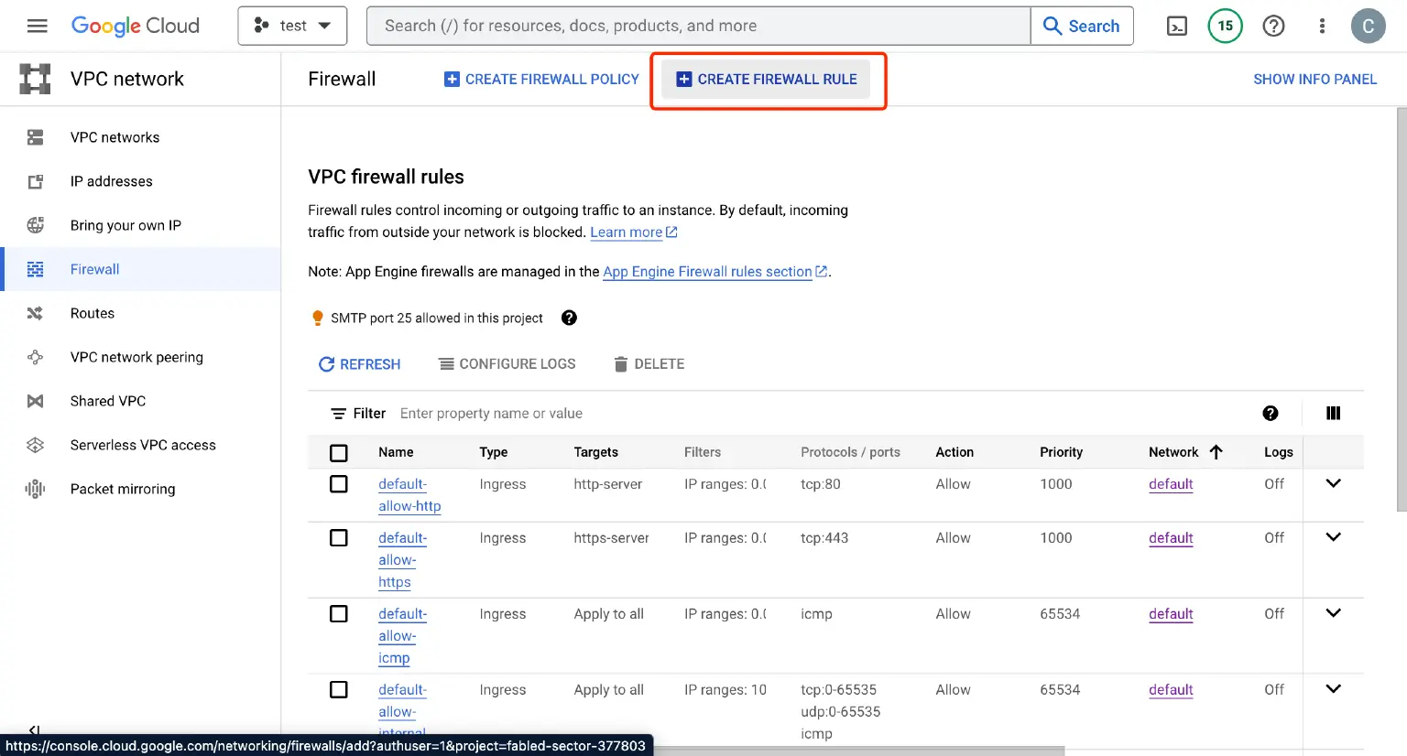Open the test project selector dropdown

[292, 26]
